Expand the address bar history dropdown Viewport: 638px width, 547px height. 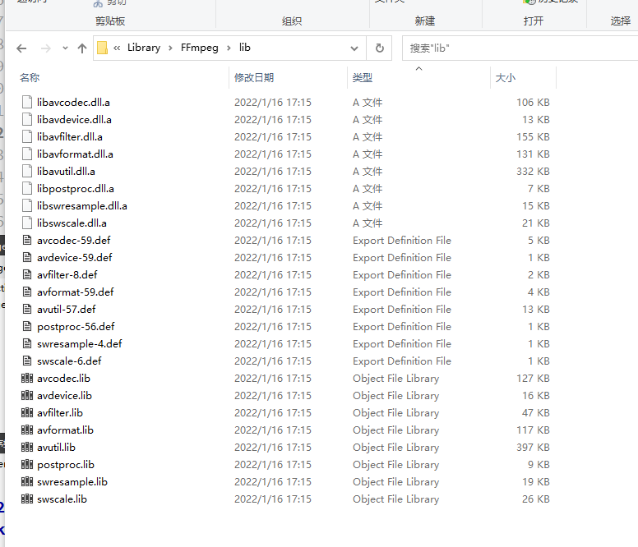pos(354,48)
